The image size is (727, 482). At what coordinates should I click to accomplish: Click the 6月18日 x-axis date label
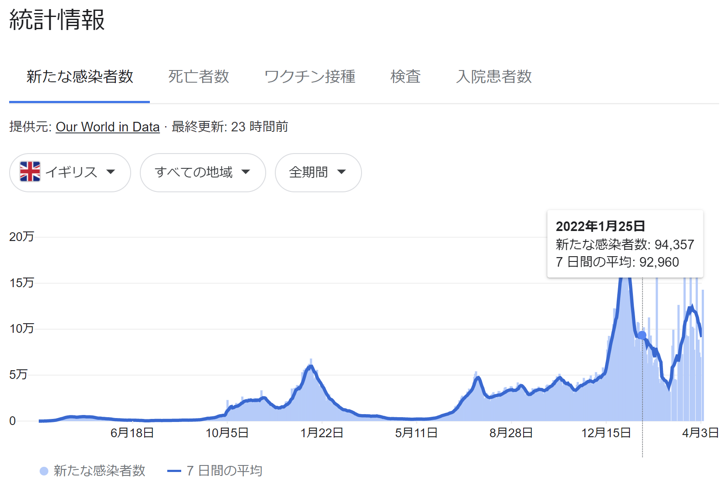132,433
